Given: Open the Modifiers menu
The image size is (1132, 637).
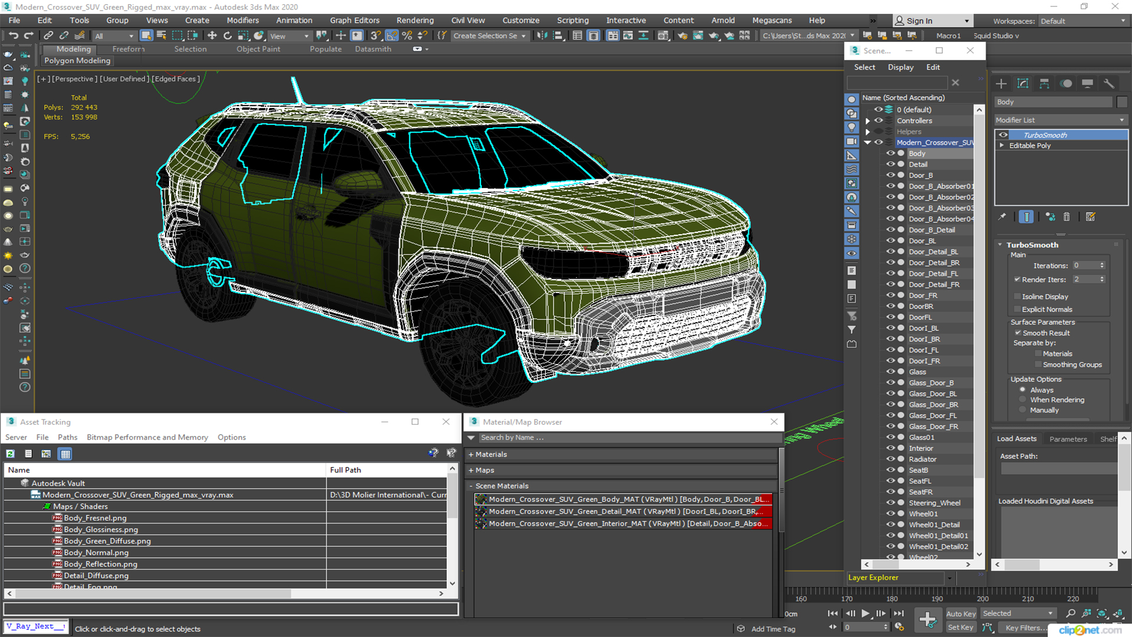Looking at the screenshot, I should coord(243,20).
